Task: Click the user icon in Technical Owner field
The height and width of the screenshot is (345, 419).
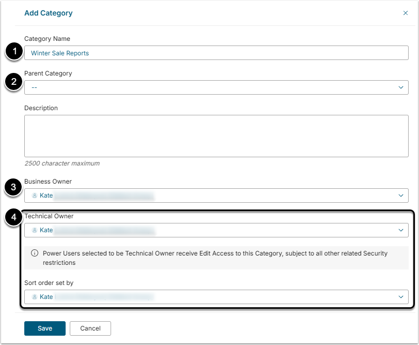Action: (35, 230)
